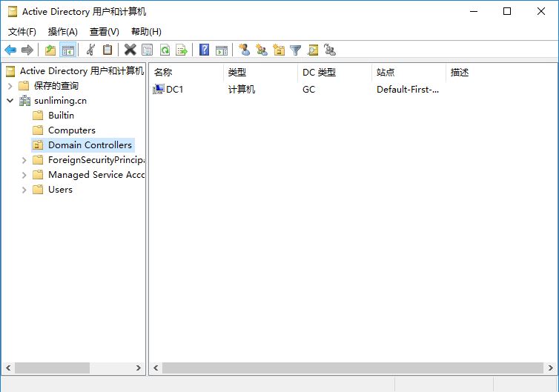Viewport: 559px width, 392px height.
Task: Click the Refresh toolbar icon
Action: (165, 50)
